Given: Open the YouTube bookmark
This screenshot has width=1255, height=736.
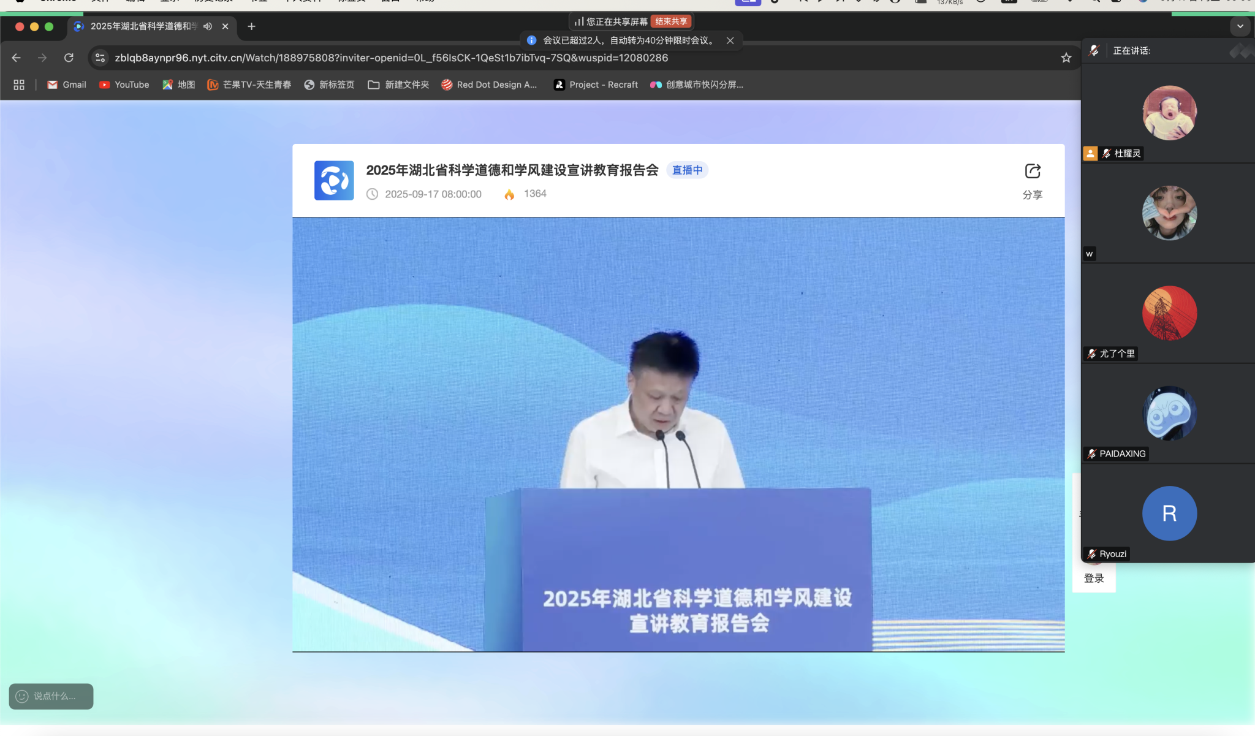Looking at the screenshot, I should (x=124, y=85).
